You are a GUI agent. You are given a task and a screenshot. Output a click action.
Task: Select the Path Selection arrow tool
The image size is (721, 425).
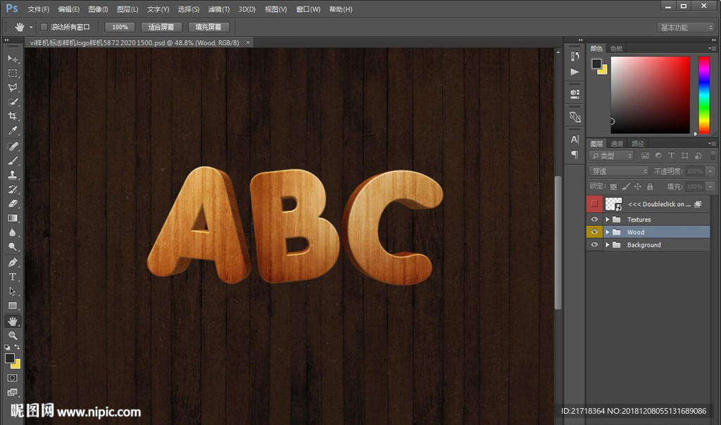tap(13, 291)
